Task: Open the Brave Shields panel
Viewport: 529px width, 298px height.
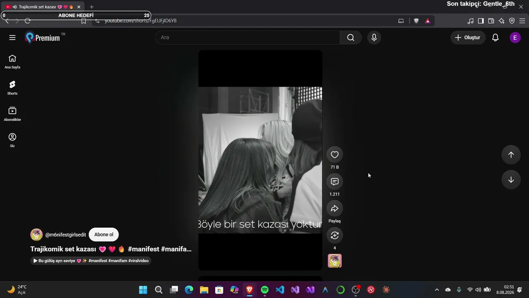Action: coord(416,21)
